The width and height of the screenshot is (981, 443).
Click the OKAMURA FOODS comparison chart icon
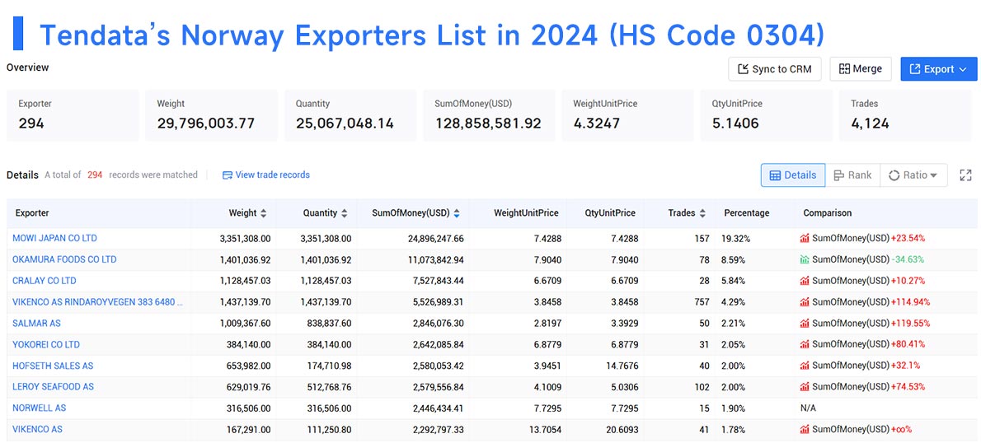(805, 259)
